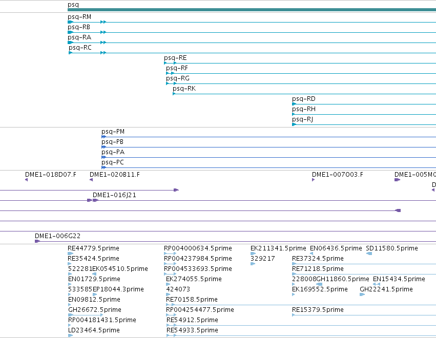The width and height of the screenshot is (436, 338).
Task: Choose the RE15379.5prime EST label
Action: tap(318, 310)
